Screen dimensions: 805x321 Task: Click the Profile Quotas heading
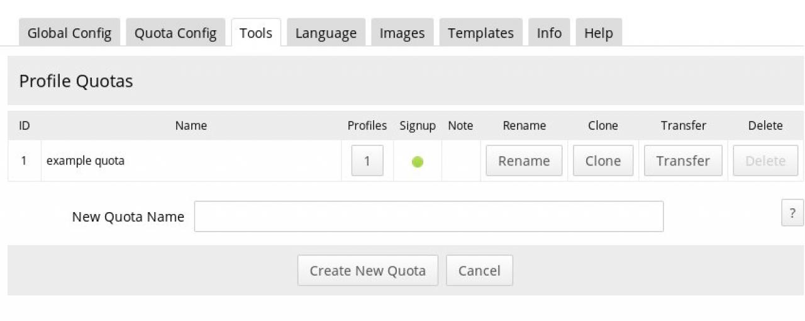(76, 81)
